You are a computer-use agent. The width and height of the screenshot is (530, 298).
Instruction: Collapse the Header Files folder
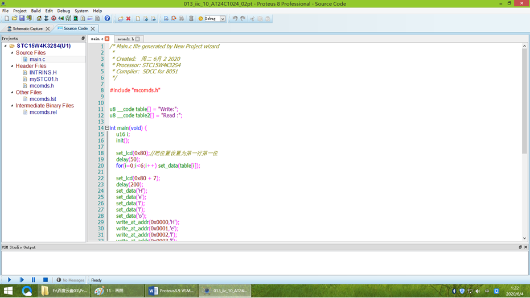(x=12, y=66)
